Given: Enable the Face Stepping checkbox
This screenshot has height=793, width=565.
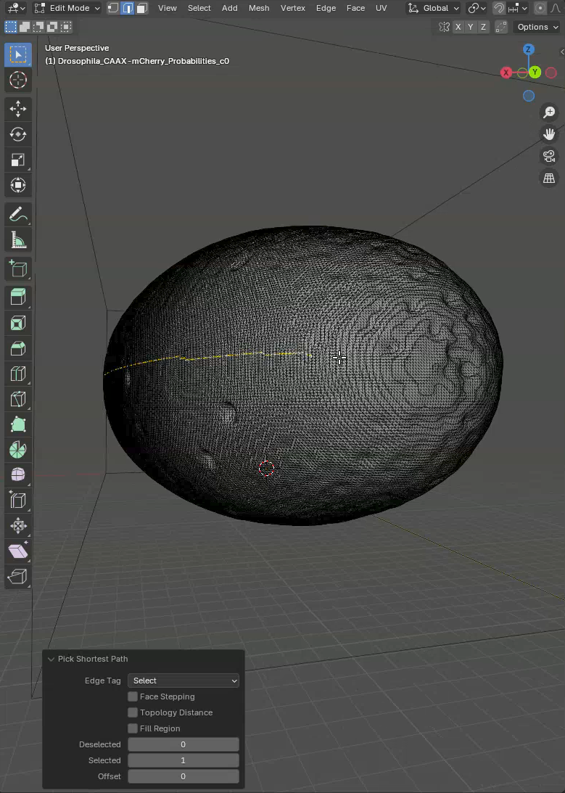Looking at the screenshot, I should point(133,697).
